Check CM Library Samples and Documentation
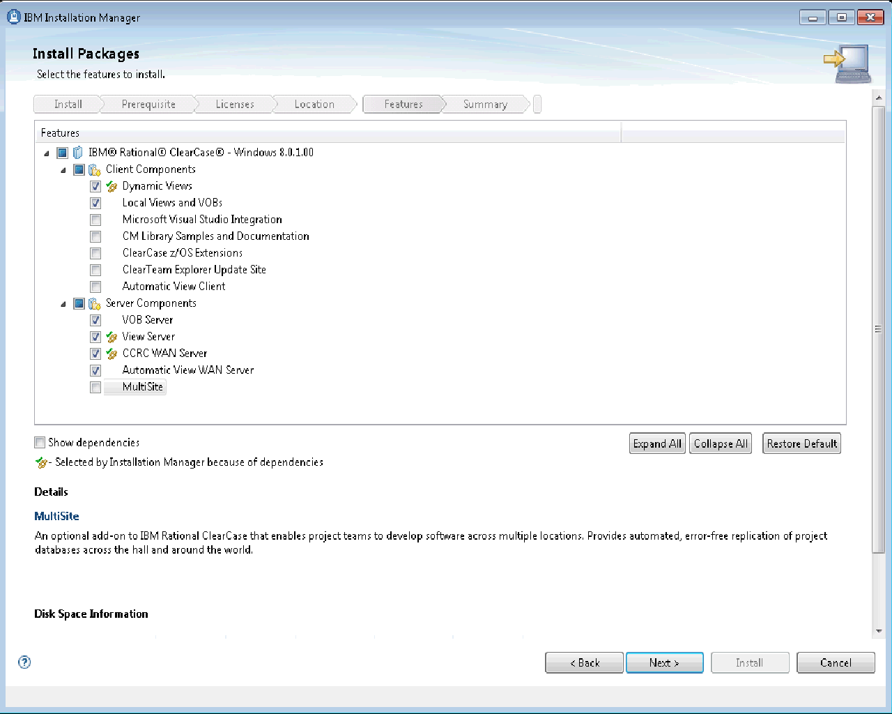 95,236
